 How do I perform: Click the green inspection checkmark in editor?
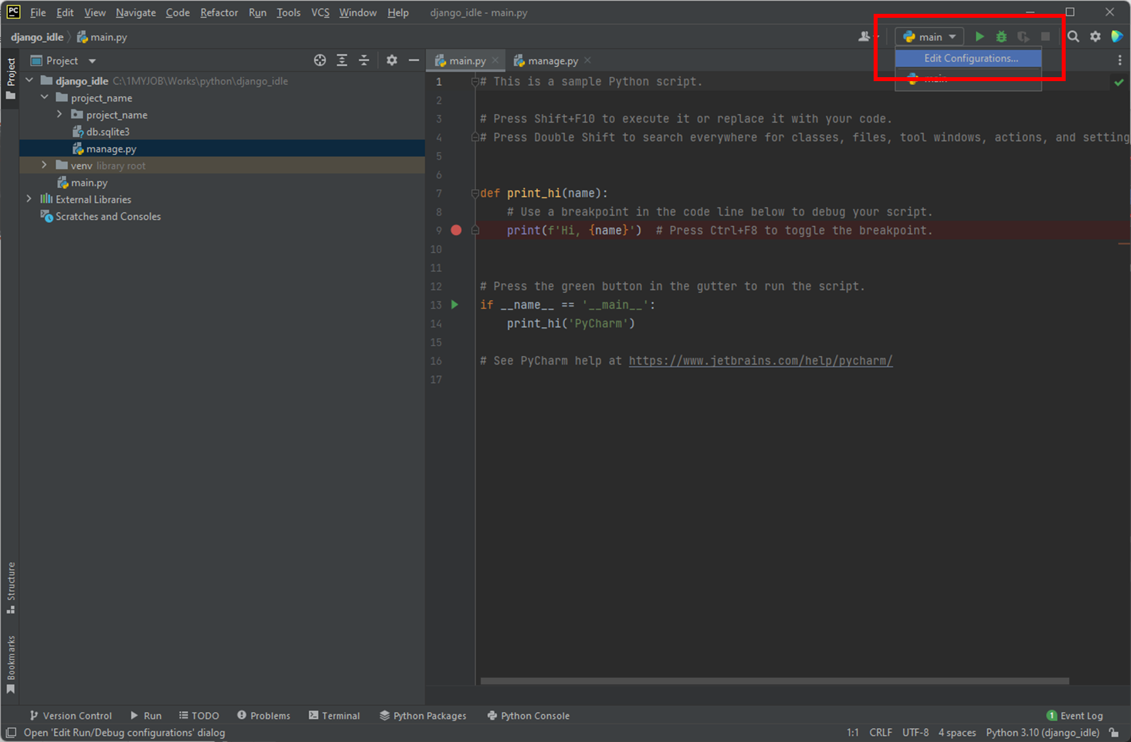pyautogui.click(x=1119, y=82)
